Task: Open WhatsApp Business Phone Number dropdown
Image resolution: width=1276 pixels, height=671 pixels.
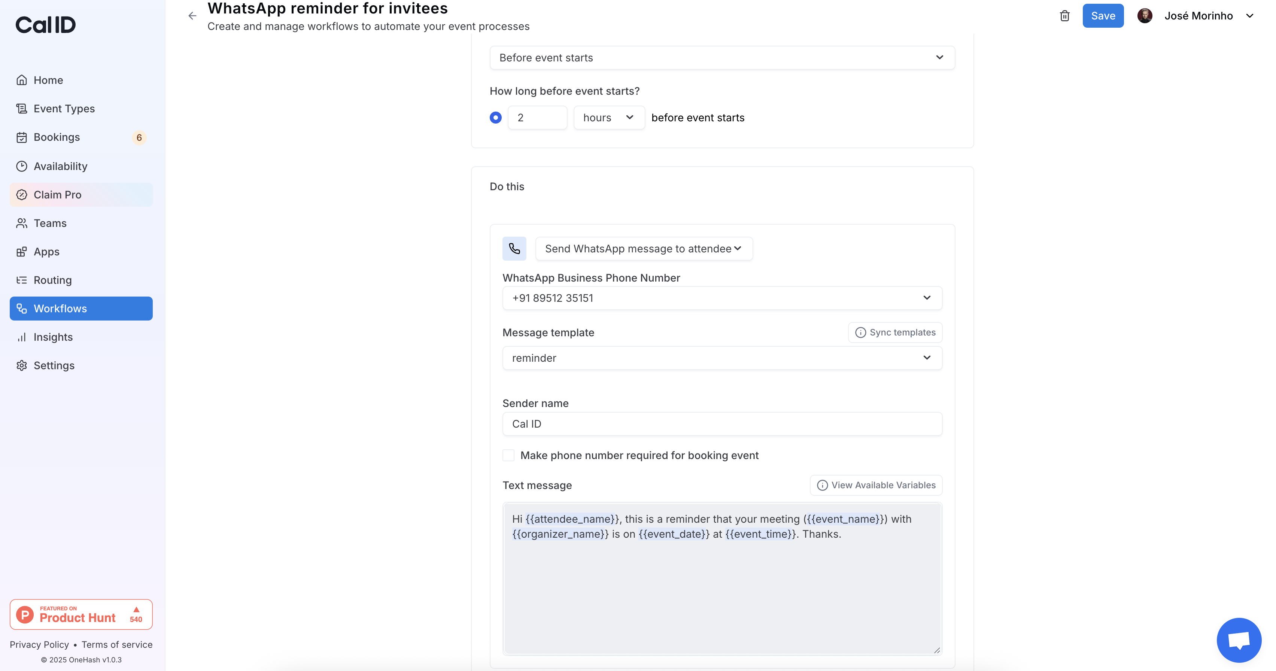Action: (x=722, y=298)
